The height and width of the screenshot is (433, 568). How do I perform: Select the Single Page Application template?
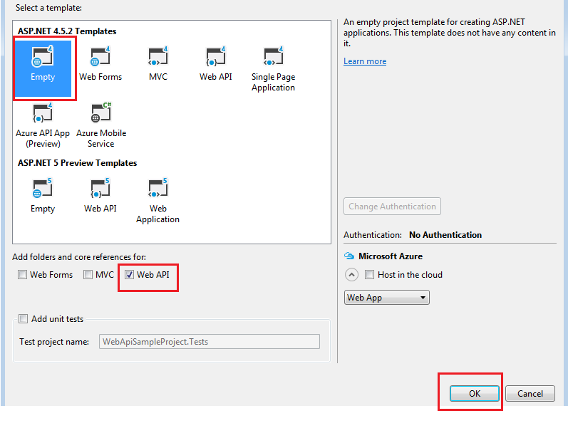tap(273, 69)
